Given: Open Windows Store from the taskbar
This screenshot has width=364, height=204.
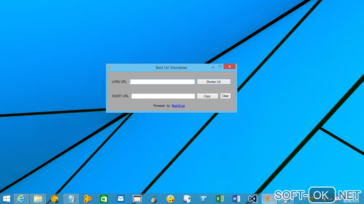Looking at the screenshot, I should click(104, 199).
